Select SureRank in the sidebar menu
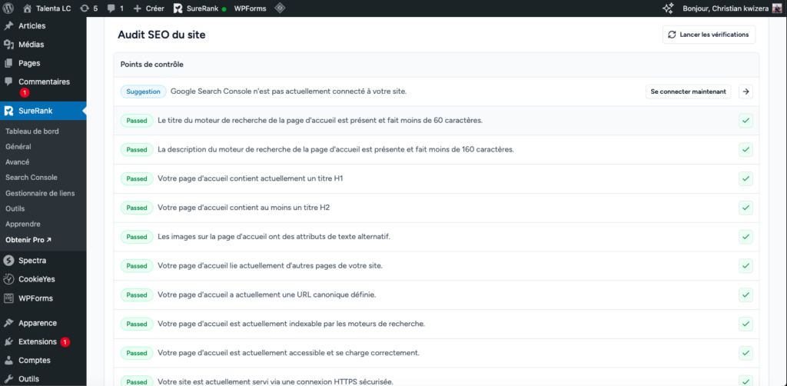 point(43,111)
